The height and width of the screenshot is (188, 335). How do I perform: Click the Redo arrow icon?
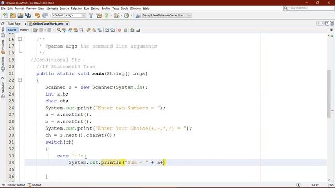coord(45,15)
